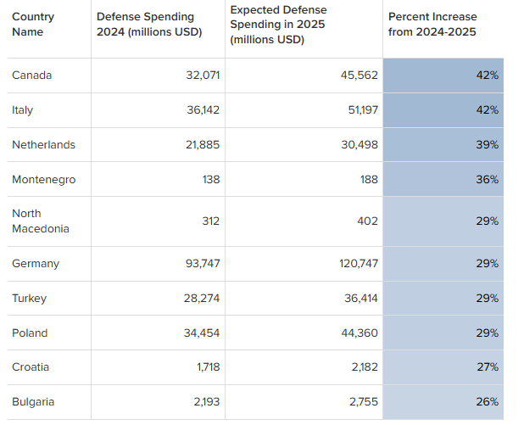Select the Defense Spending 2024 column header

click(x=149, y=25)
